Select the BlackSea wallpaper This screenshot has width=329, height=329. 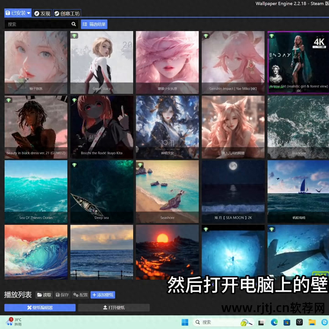tap(298, 127)
